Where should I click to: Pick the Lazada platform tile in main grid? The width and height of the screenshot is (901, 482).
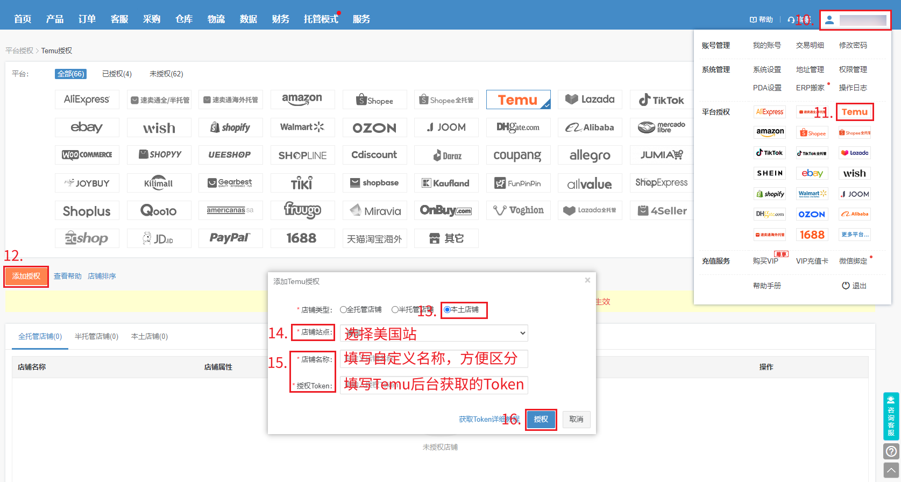(590, 100)
